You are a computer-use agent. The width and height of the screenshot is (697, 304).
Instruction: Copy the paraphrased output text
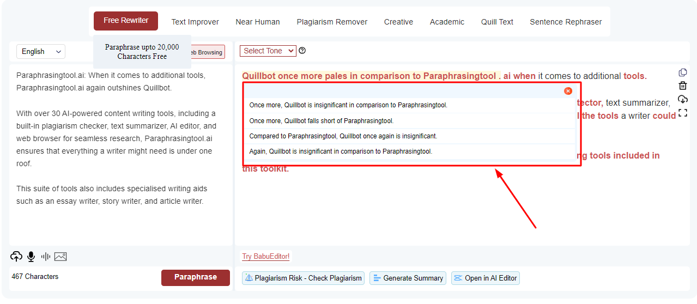(x=683, y=72)
